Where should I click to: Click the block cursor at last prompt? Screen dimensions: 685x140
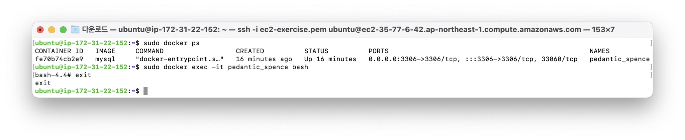tap(145, 91)
